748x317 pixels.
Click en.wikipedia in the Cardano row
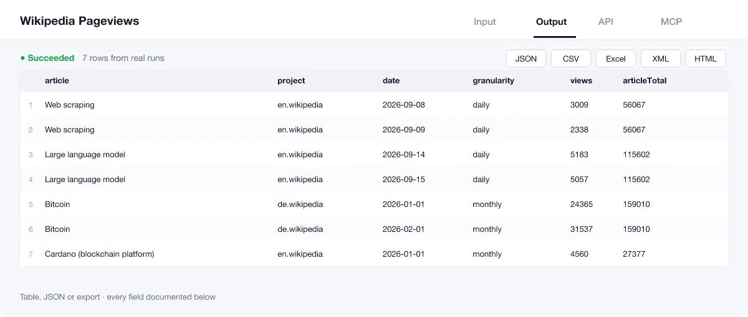tap(300, 254)
